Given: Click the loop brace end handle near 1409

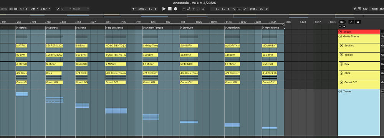Looking at the screenshot, I should 283,25.
